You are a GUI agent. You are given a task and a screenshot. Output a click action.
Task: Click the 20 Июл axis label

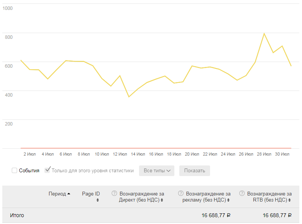(x=192, y=154)
